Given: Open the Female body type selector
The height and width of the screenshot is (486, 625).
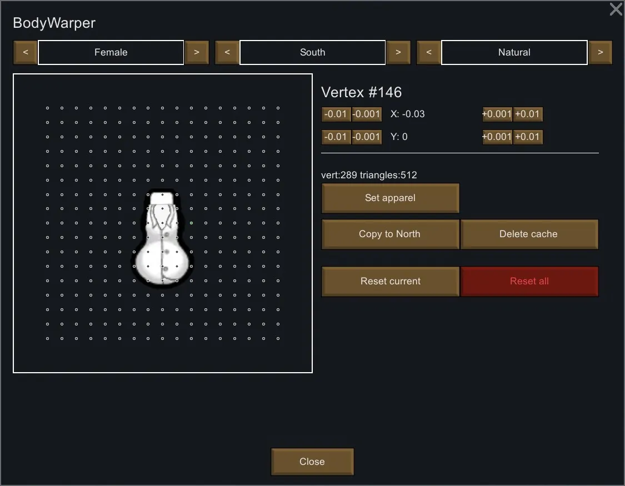Looking at the screenshot, I should (111, 53).
